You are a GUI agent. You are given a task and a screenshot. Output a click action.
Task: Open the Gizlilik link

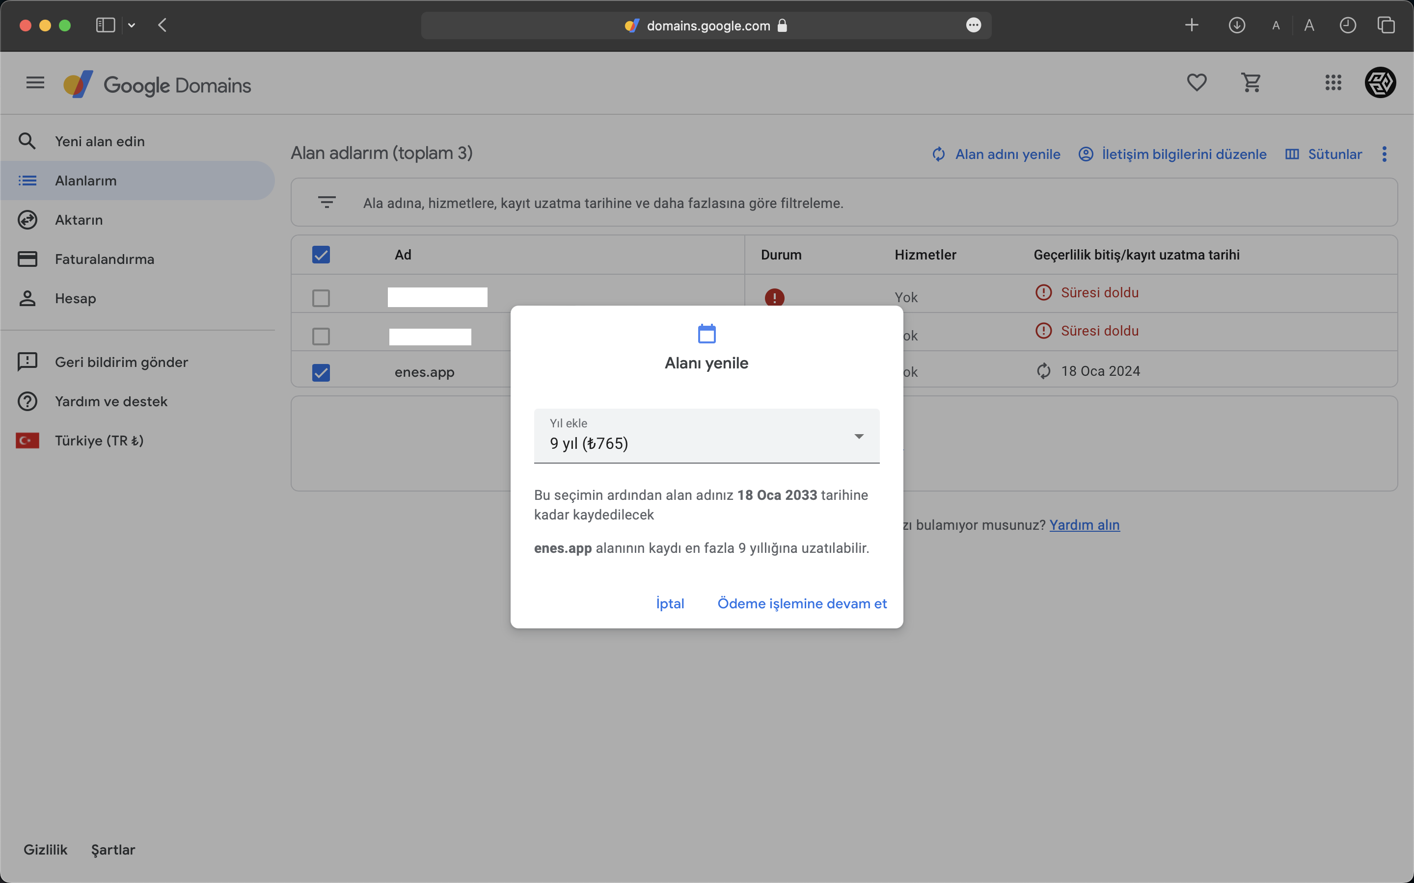(x=46, y=850)
